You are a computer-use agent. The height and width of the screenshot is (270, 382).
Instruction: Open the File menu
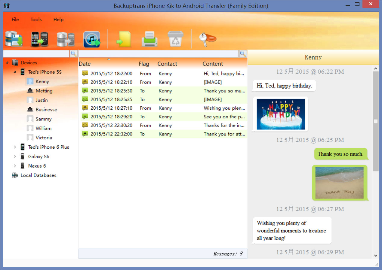pyautogui.click(x=15, y=20)
